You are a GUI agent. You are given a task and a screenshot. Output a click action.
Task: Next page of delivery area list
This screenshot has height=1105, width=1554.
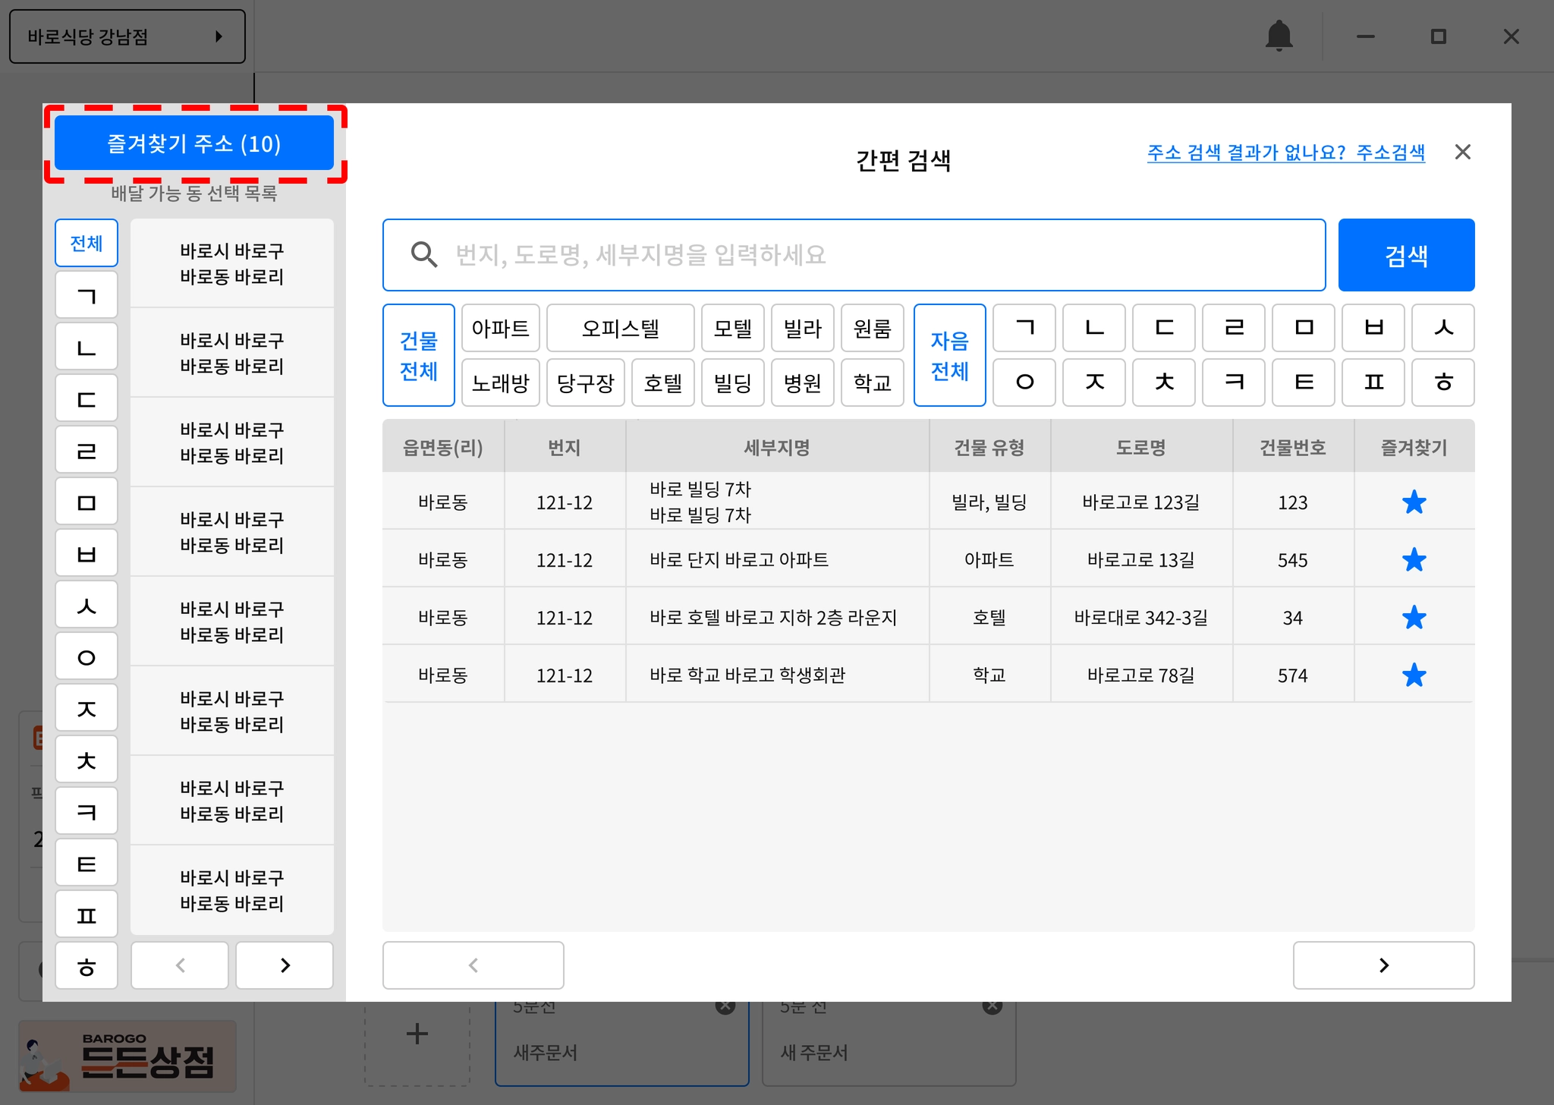pyautogui.click(x=285, y=965)
